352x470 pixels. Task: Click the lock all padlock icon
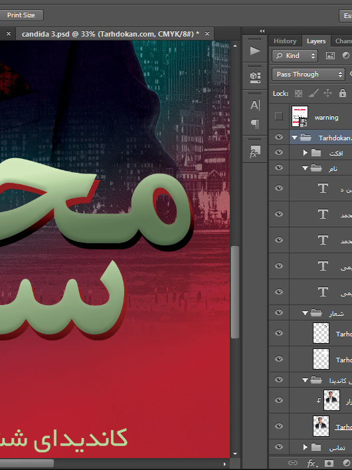pos(343,93)
